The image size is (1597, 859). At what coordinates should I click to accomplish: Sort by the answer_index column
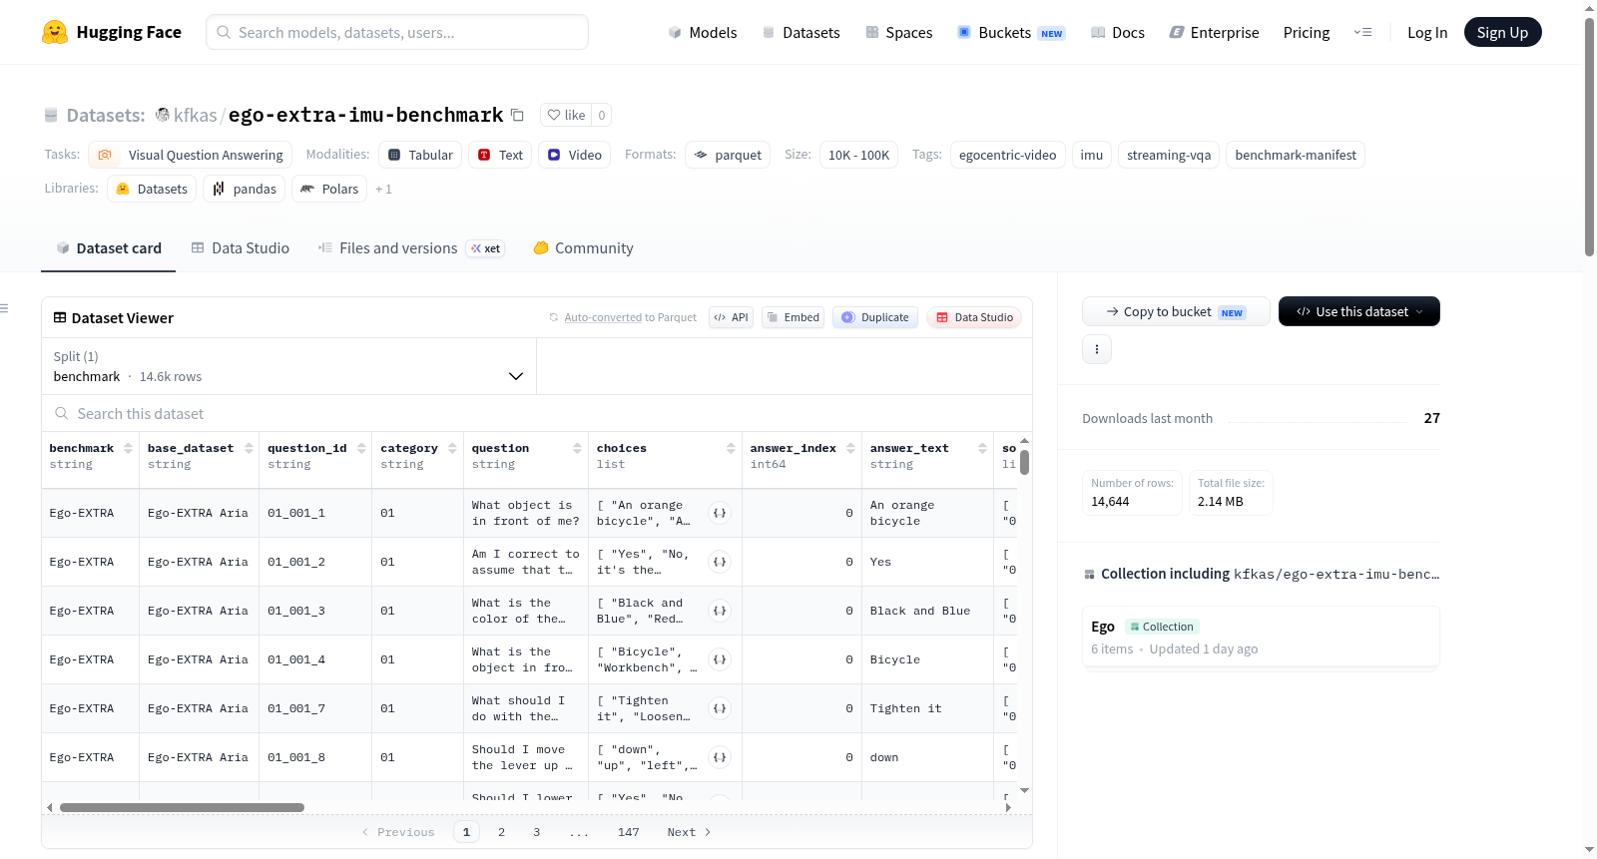(x=850, y=449)
